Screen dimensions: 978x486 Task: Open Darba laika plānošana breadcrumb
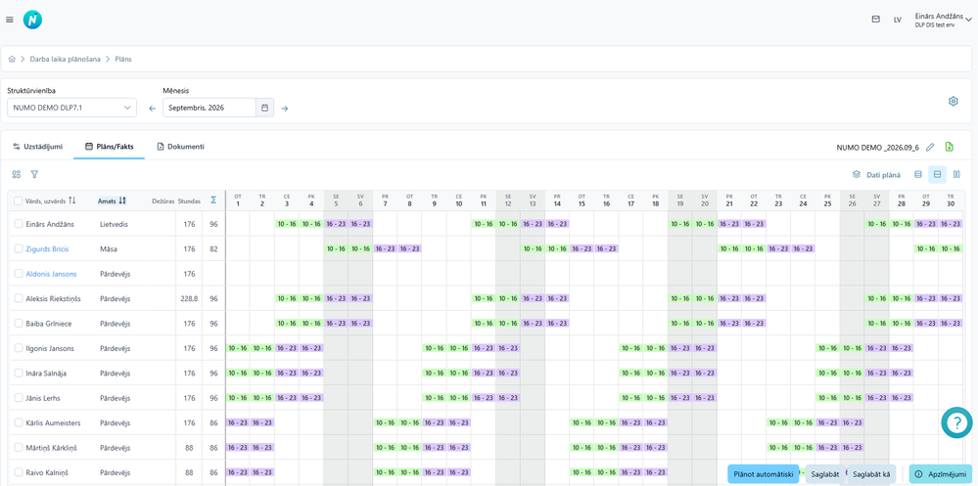pos(65,60)
